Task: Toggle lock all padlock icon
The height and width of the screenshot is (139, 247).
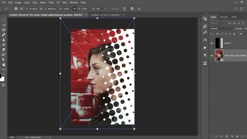Action: (234, 34)
